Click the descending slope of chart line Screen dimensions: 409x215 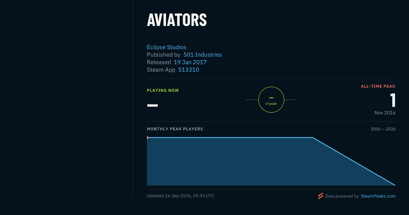click(x=354, y=161)
